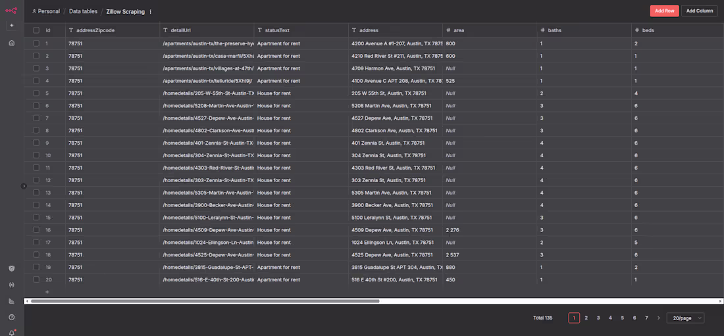
Task: Go to page 2
Action: 586,318
